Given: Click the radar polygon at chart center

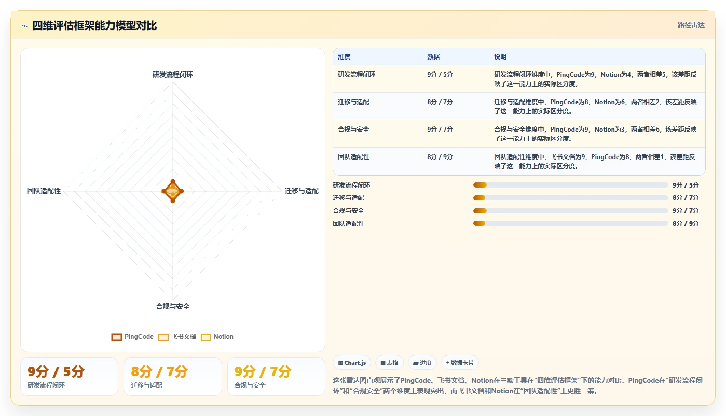Looking at the screenshot, I should click(x=173, y=191).
